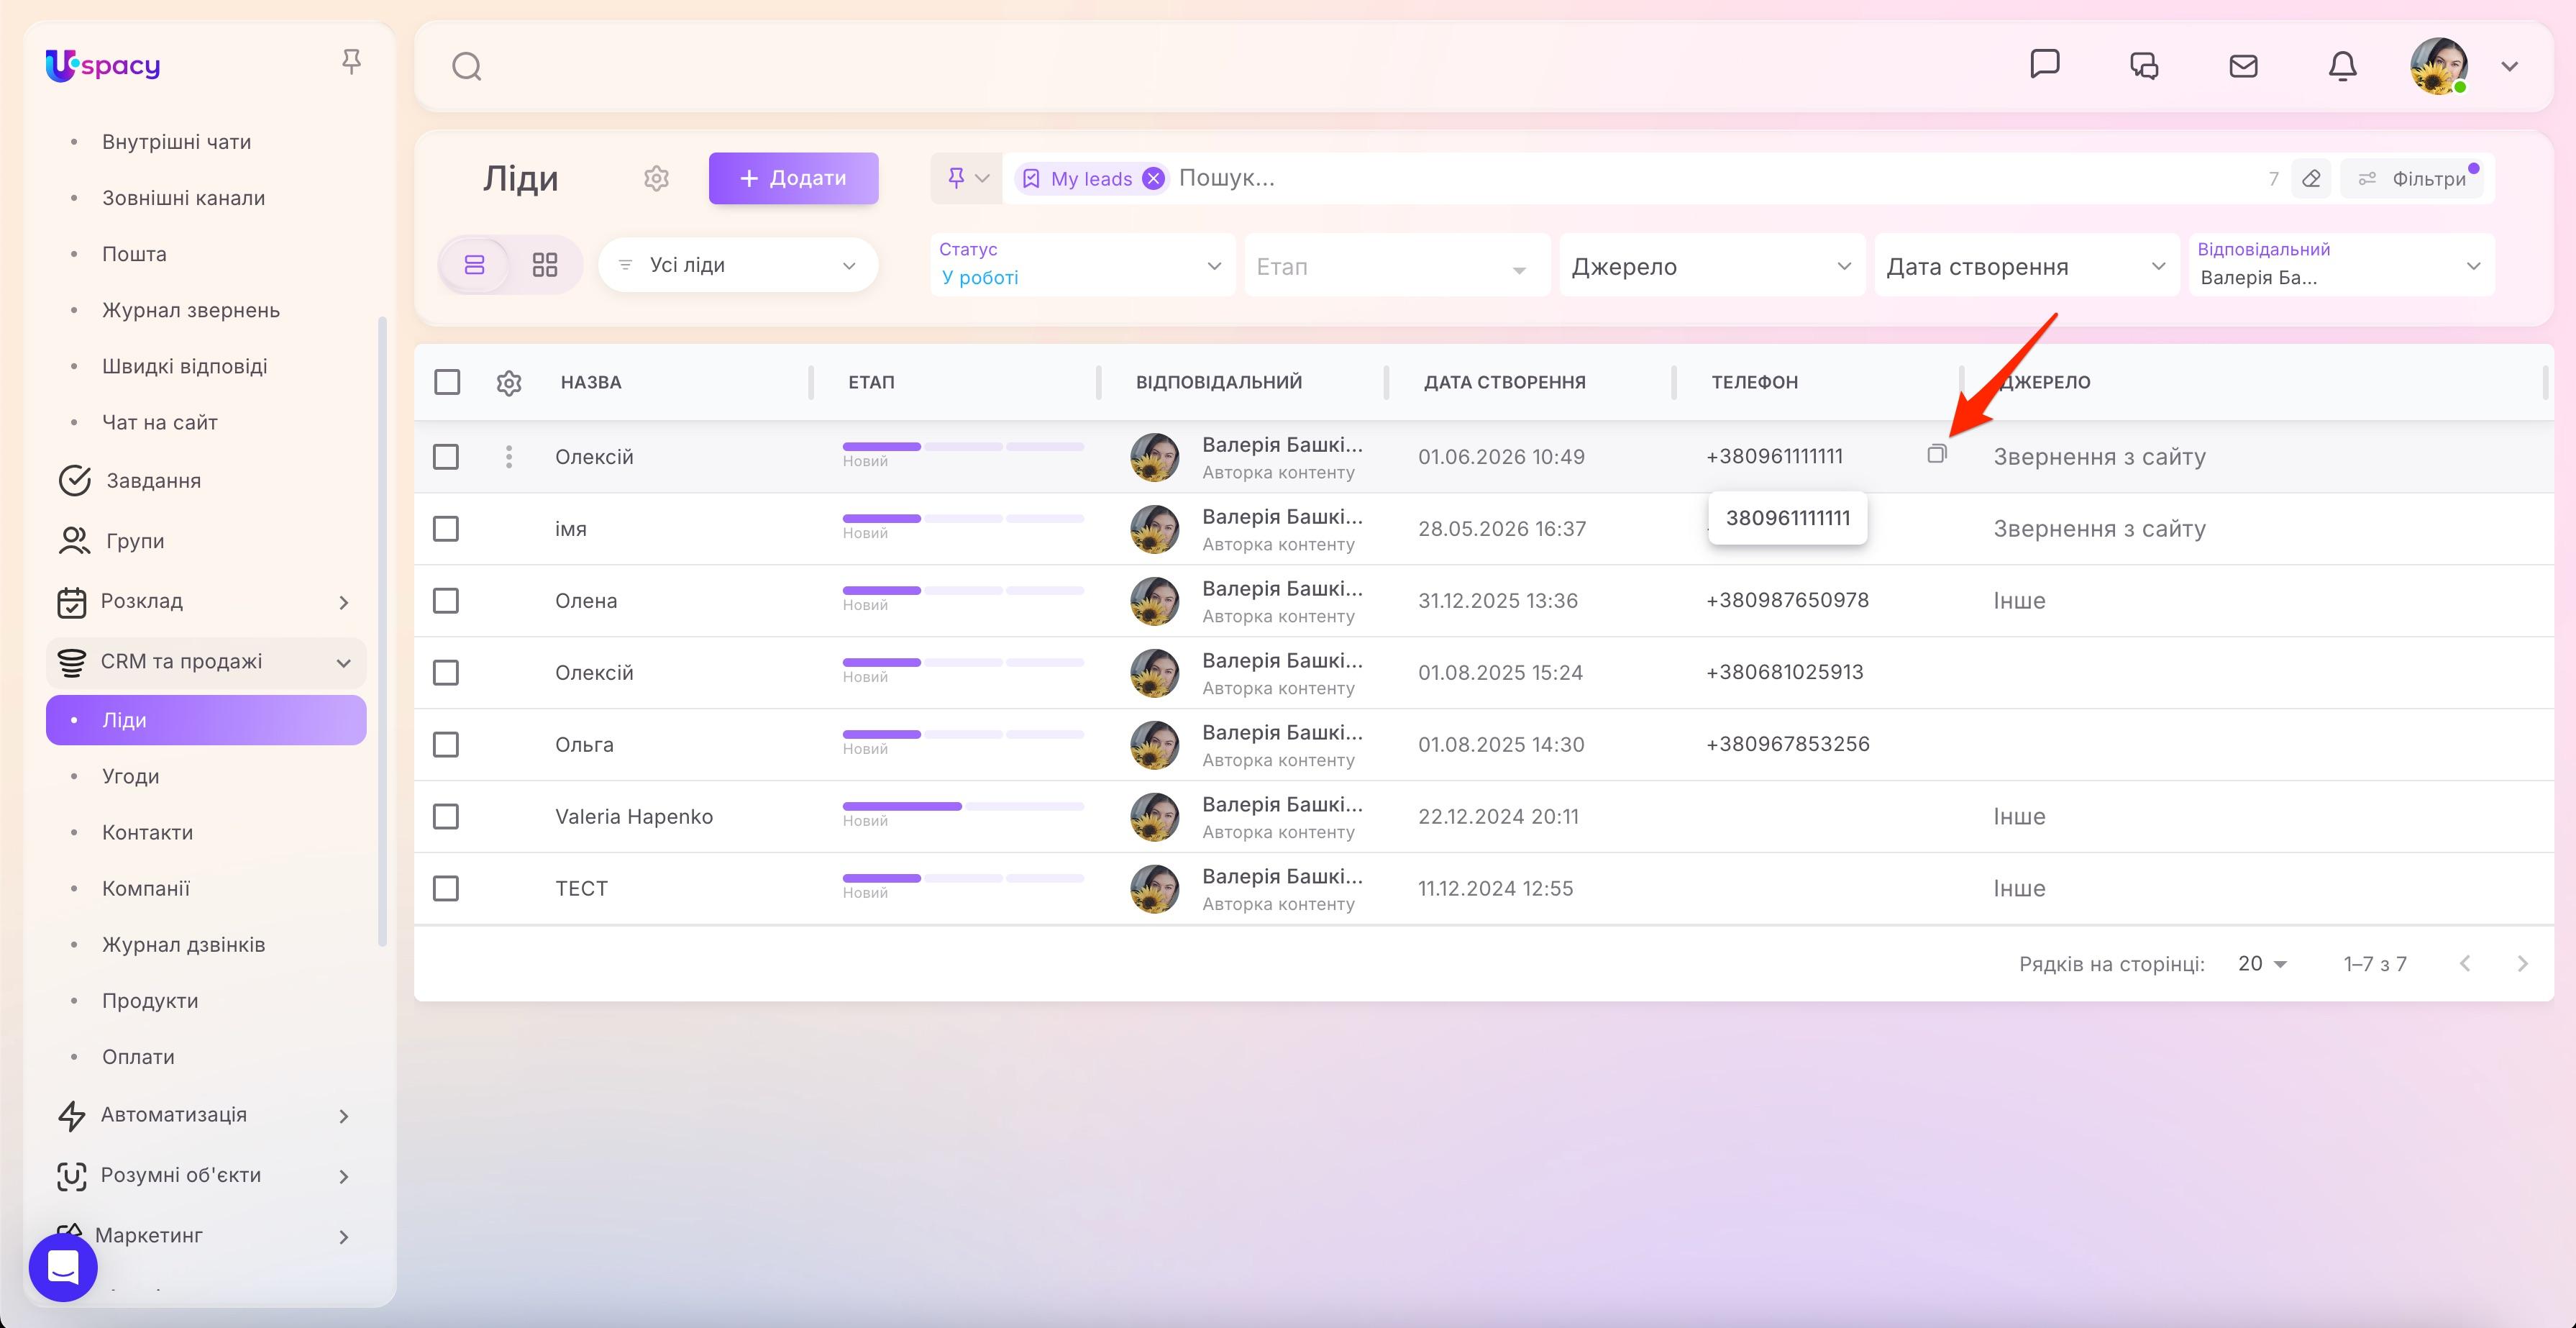
Task: Open the pinned filters pin dropdown
Action: [x=967, y=178]
